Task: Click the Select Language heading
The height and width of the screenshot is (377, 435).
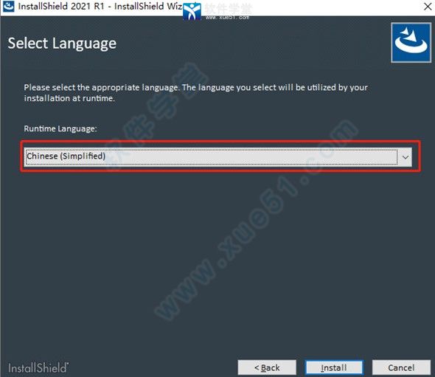Action: click(x=62, y=44)
